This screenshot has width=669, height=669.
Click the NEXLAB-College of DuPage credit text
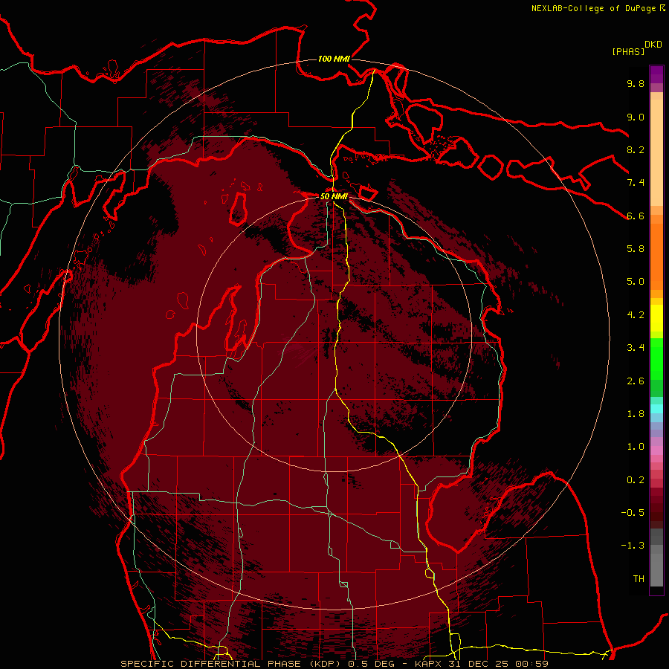[593, 8]
